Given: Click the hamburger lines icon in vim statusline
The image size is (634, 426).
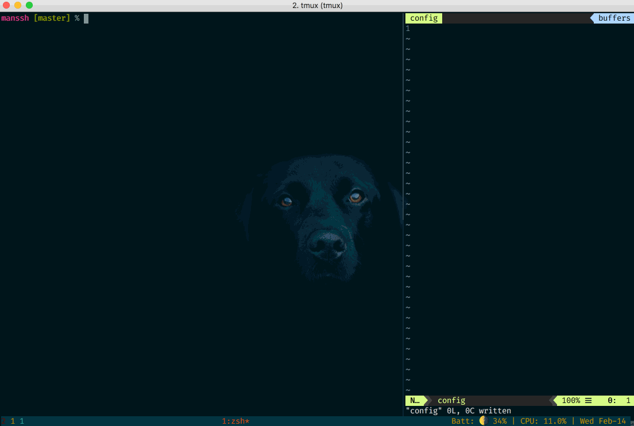Looking at the screenshot, I should pos(588,400).
